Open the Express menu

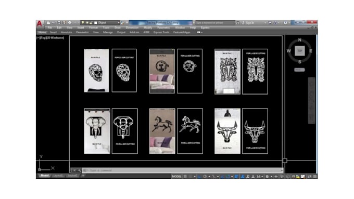205,28
